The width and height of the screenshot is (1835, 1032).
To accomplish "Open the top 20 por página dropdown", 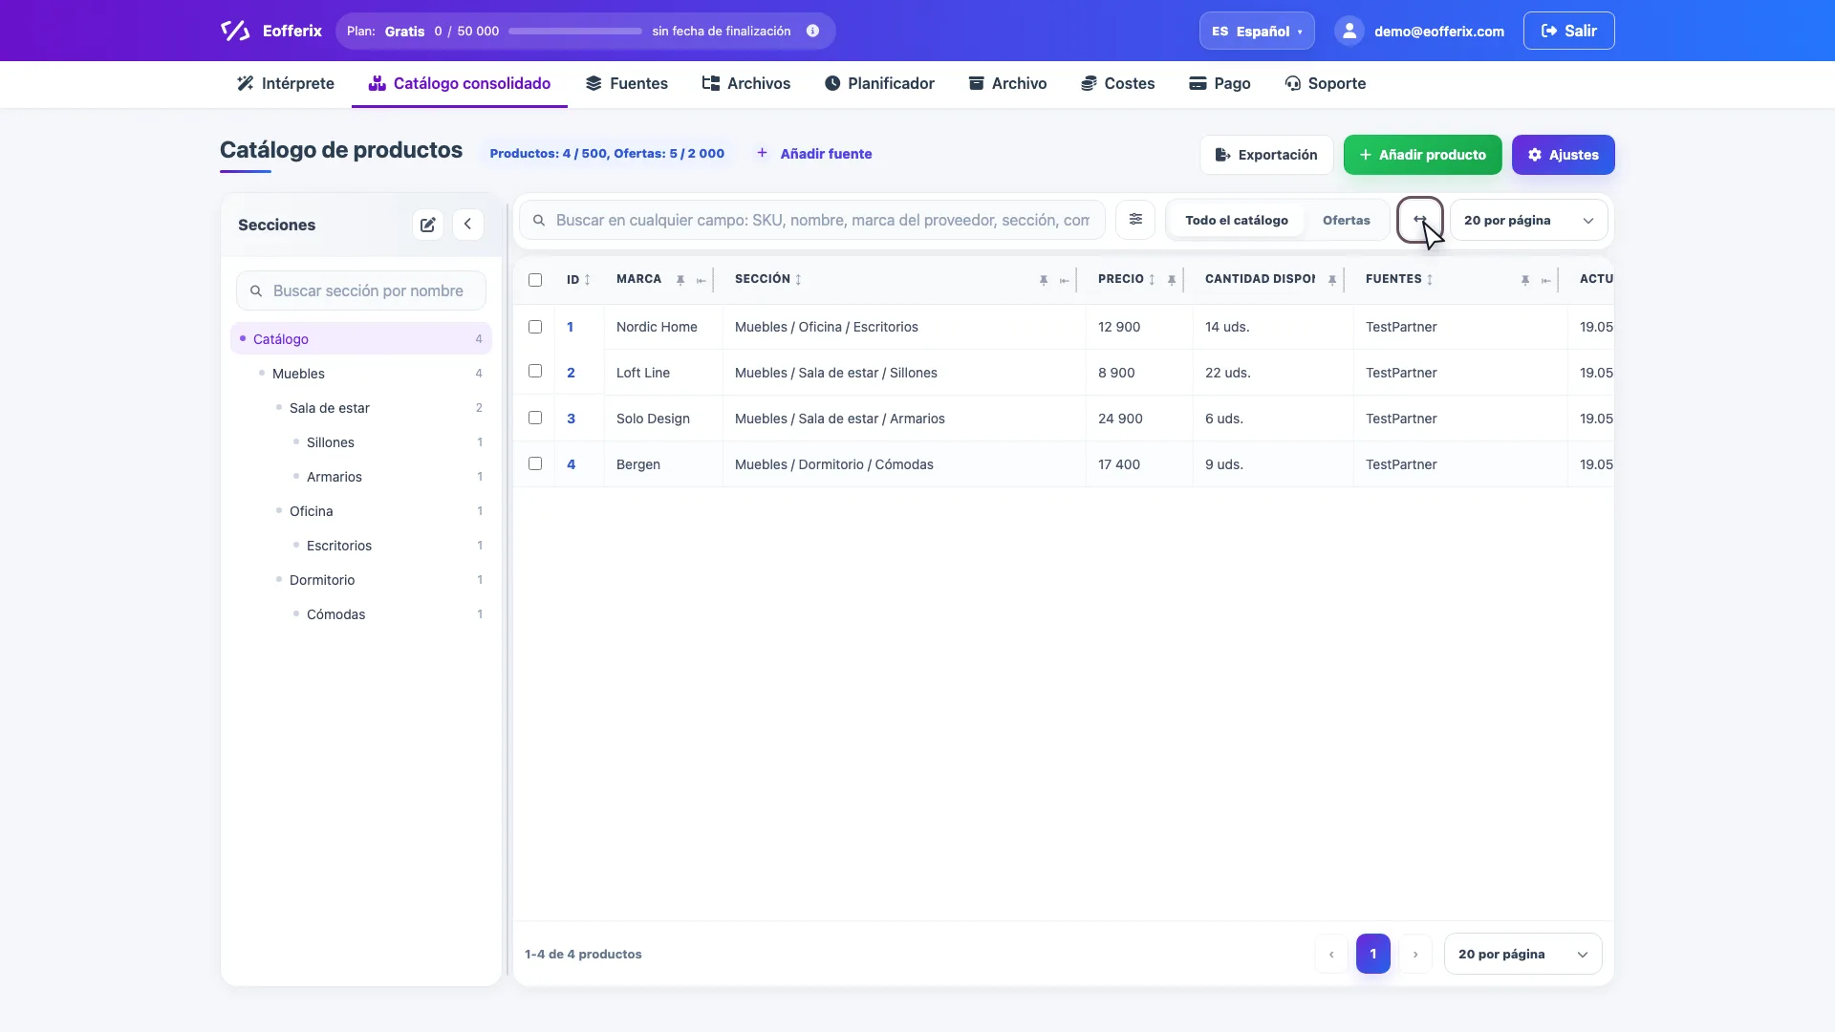I will coord(1529,220).
